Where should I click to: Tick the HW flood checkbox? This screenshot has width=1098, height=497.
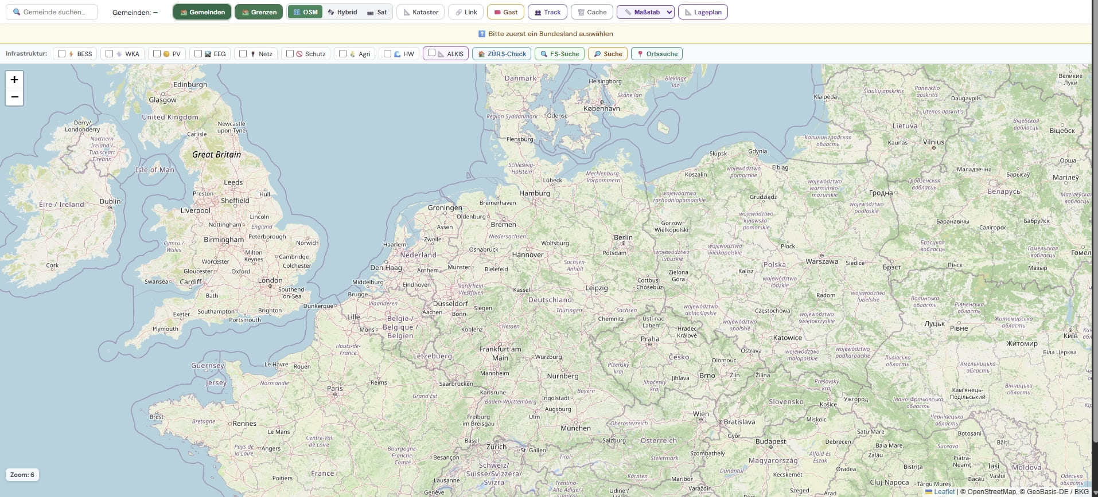[x=387, y=54]
